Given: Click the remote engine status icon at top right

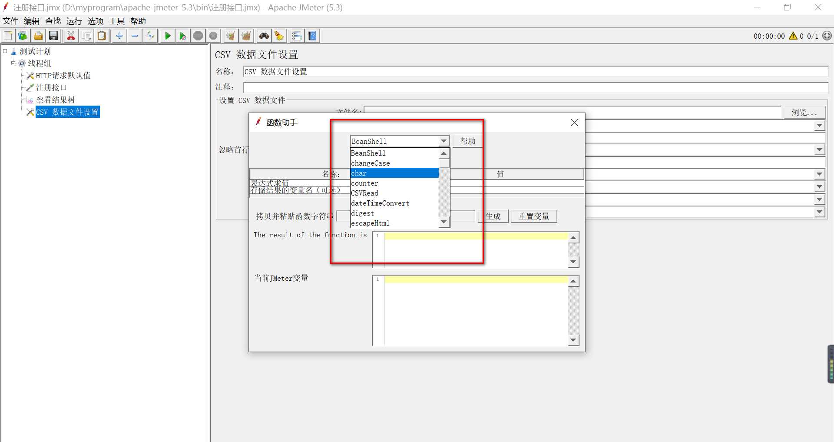Looking at the screenshot, I should click(x=827, y=36).
